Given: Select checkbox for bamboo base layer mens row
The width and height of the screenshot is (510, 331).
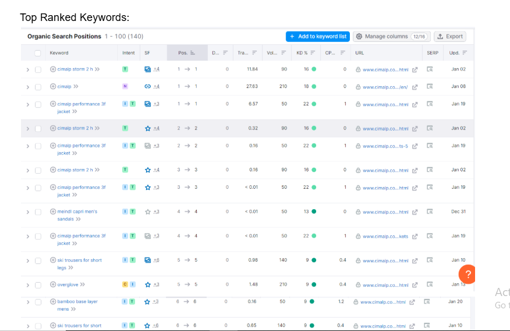Looking at the screenshot, I should pos(38,302).
